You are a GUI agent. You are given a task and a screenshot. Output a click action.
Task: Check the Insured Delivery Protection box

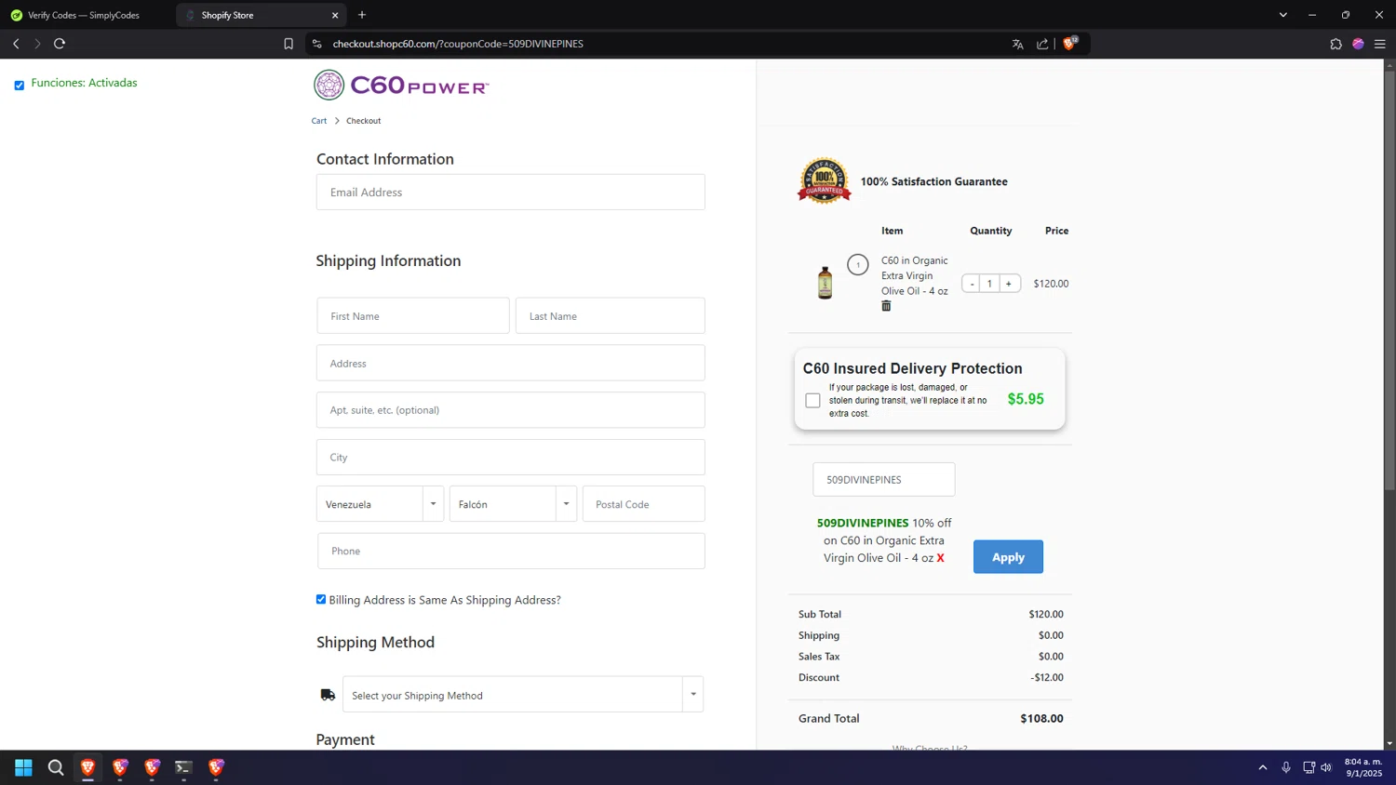(x=812, y=400)
